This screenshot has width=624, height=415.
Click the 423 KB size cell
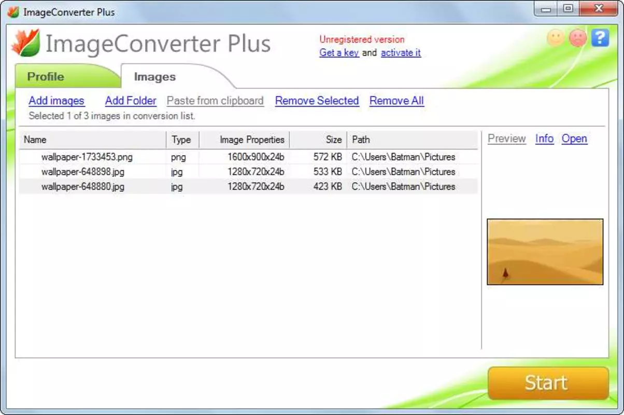point(328,187)
